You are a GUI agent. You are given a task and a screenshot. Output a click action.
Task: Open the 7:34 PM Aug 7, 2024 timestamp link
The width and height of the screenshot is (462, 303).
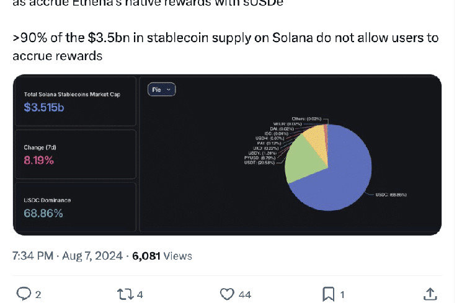[x=68, y=255]
